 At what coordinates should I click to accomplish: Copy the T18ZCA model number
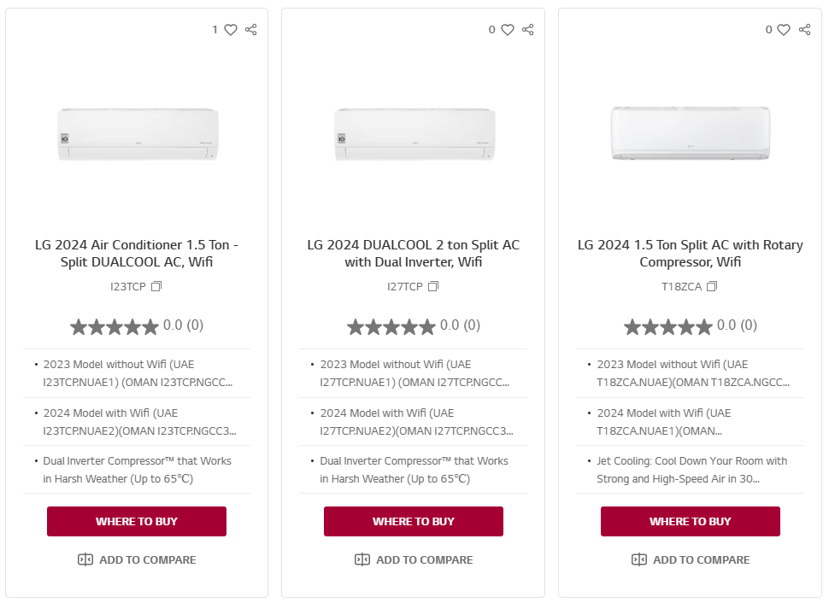coord(712,287)
